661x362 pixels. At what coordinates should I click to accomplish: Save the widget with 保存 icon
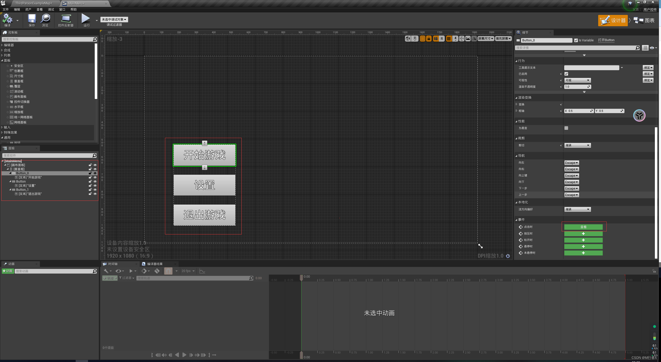click(x=32, y=20)
